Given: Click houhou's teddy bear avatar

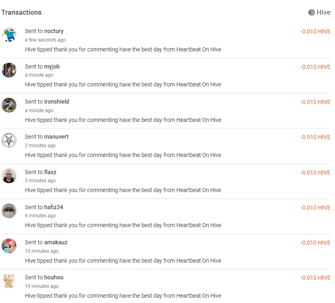Looking at the screenshot, I should [9, 281].
